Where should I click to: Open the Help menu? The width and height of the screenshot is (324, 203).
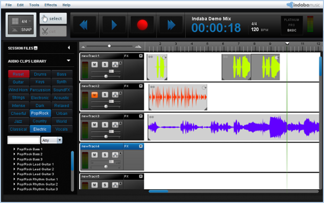66,5
